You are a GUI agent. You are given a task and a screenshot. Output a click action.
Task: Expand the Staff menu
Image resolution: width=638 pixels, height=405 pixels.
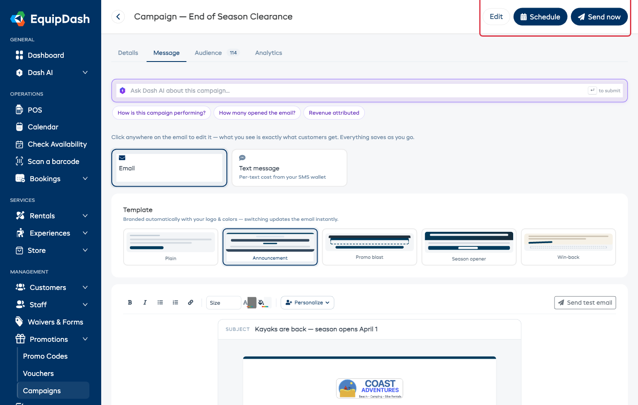click(x=85, y=305)
